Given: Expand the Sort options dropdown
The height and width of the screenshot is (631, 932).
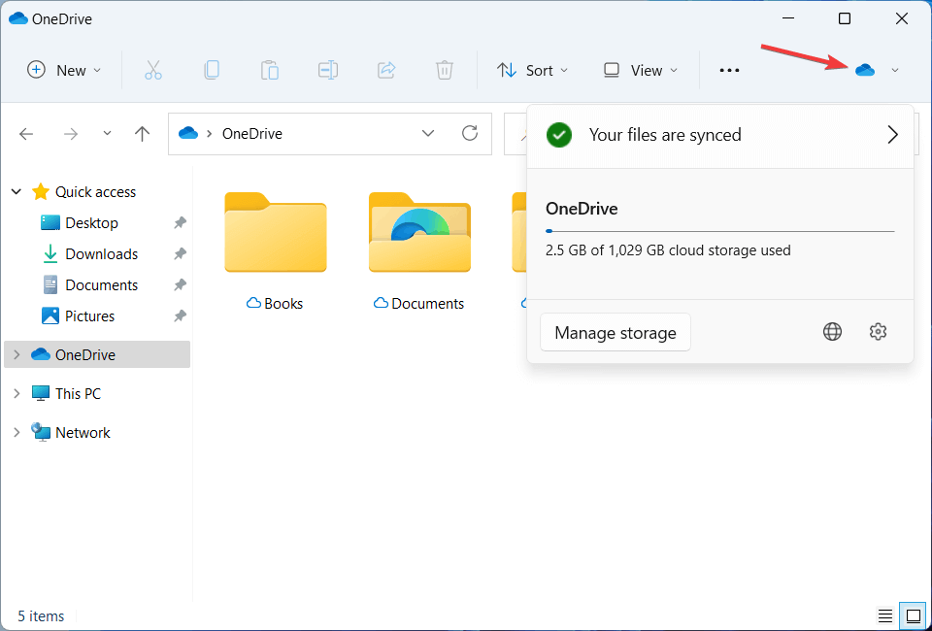Looking at the screenshot, I should 532,69.
